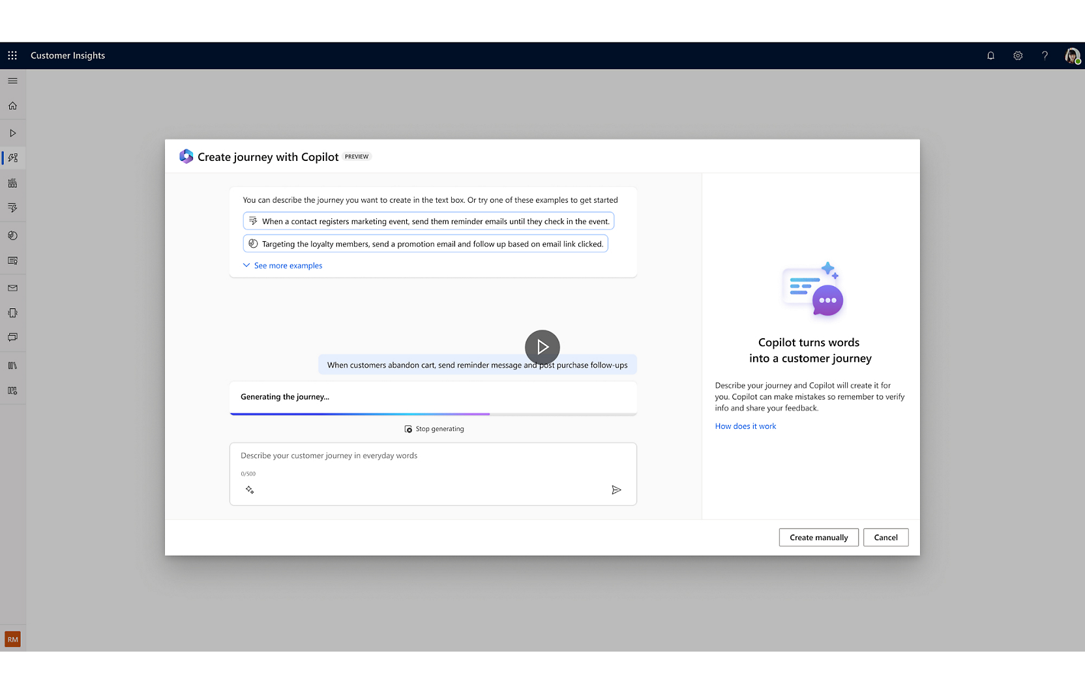Open the segments pie sidebar icon
1085x692 pixels.
(x=12, y=235)
